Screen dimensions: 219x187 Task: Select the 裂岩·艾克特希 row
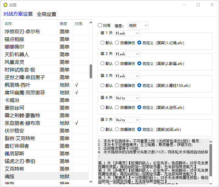(46, 138)
